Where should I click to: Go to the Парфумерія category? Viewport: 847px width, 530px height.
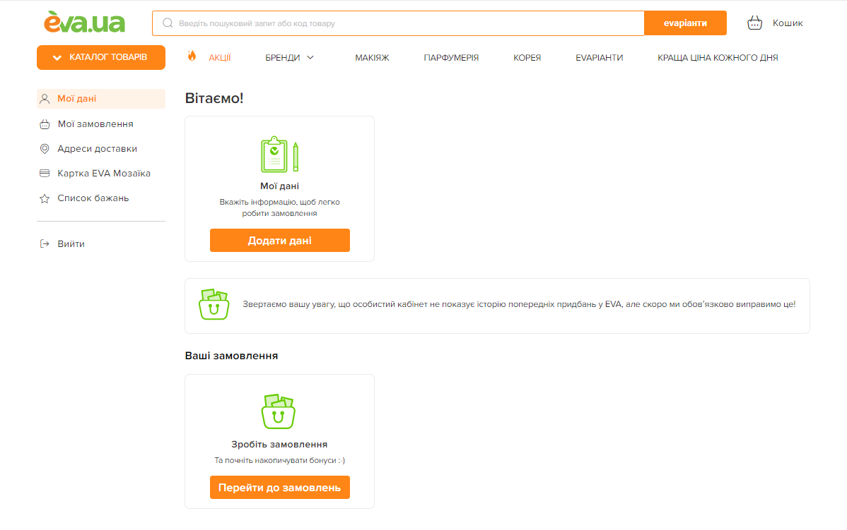point(451,58)
